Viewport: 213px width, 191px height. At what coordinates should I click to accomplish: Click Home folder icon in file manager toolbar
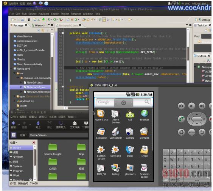coord(75,125)
